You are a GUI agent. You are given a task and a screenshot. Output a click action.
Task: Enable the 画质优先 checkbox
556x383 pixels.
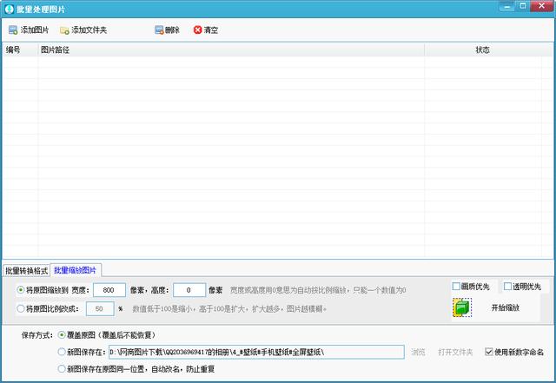coord(457,287)
